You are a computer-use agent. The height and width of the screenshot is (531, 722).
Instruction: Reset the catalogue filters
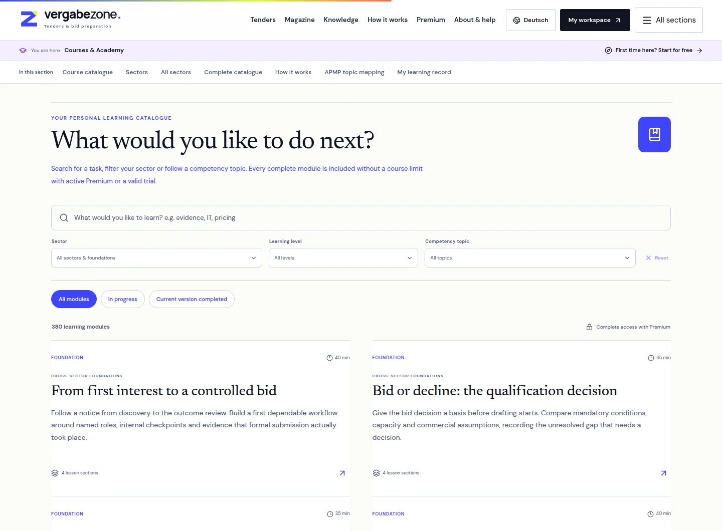pos(657,258)
